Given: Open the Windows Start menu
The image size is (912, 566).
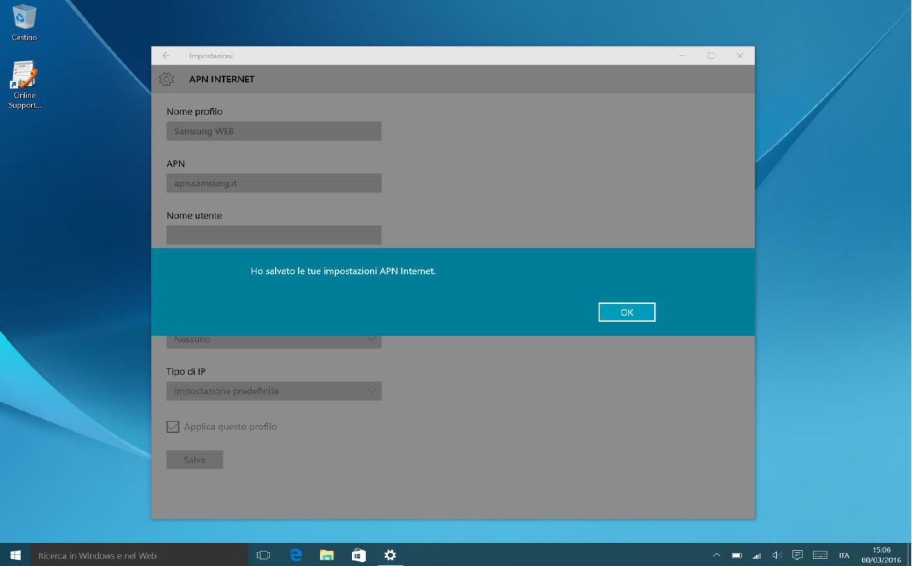Looking at the screenshot, I should tap(15, 555).
